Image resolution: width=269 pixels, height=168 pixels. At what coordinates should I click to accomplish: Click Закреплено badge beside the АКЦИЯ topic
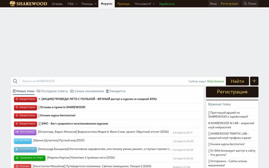coord(25,99)
